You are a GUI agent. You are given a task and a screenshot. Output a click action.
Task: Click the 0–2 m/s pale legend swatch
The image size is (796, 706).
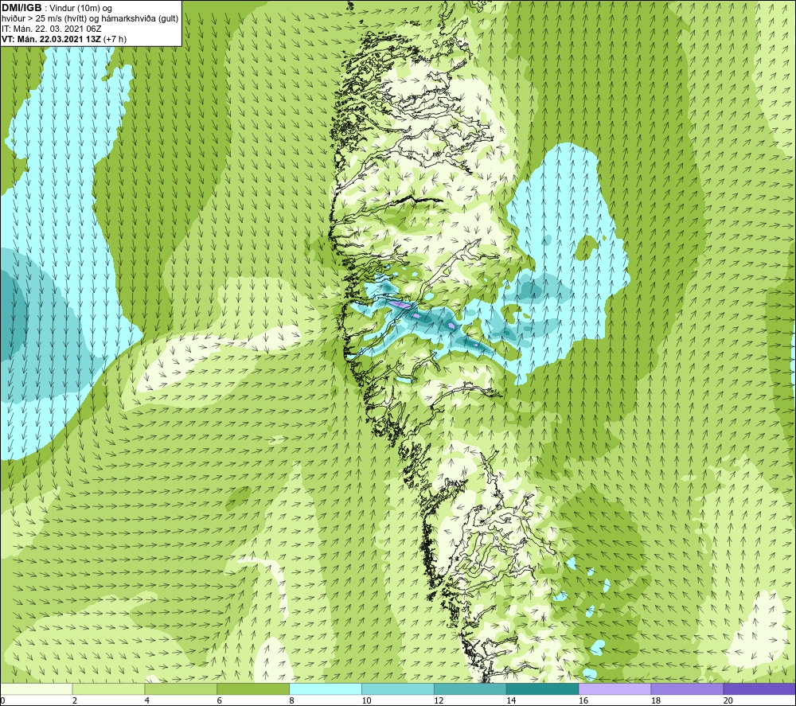[x=37, y=688]
